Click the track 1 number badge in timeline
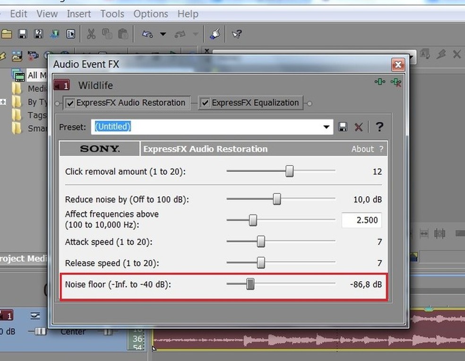The height and width of the screenshot is (361, 465). [7, 316]
